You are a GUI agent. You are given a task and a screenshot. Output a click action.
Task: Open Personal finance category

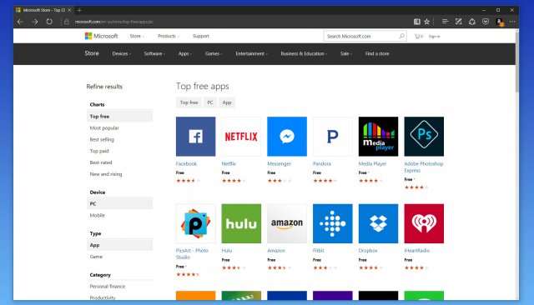pyautogui.click(x=108, y=287)
